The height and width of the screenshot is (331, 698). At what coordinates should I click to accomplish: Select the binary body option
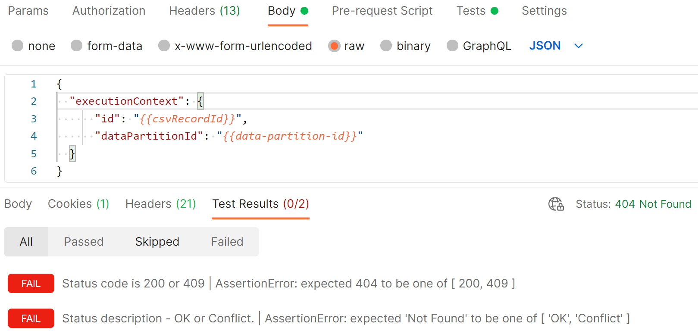click(x=386, y=46)
